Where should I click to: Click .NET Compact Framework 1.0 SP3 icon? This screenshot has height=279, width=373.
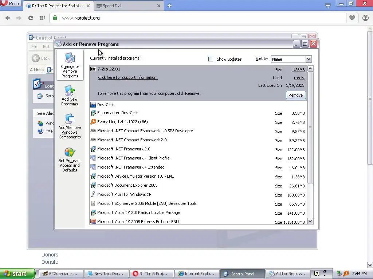tap(93, 131)
